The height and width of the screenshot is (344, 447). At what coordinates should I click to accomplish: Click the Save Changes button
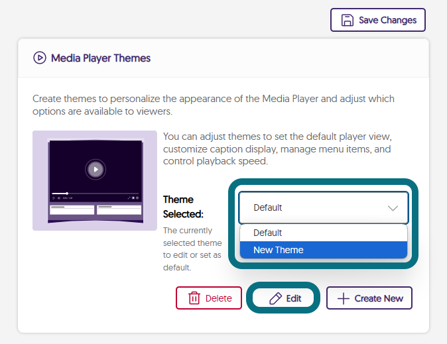(378, 20)
